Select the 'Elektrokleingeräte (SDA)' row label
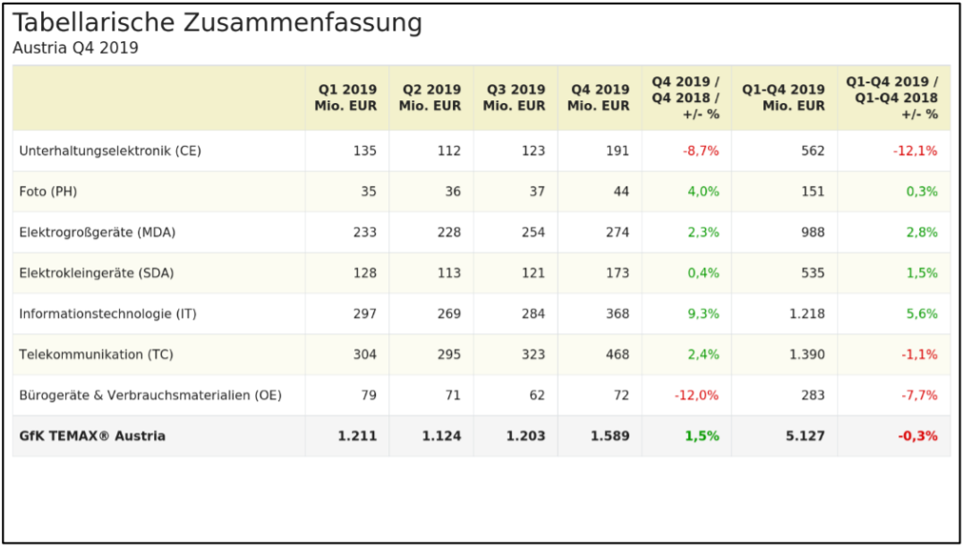Image resolution: width=963 pixels, height=548 pixels. (x=97, y=273)
